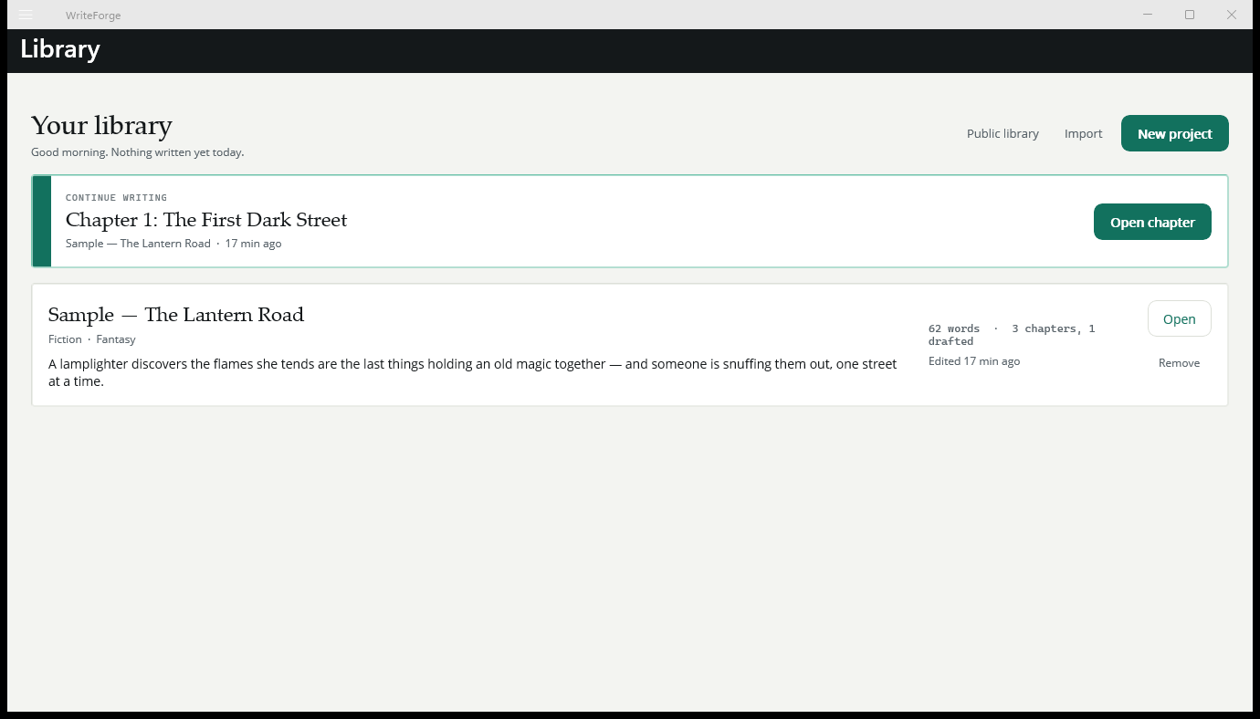Screen dimensions: 1260x719
Task: Click the Sample — The Lantern Road title
Action: pos(176,315)
